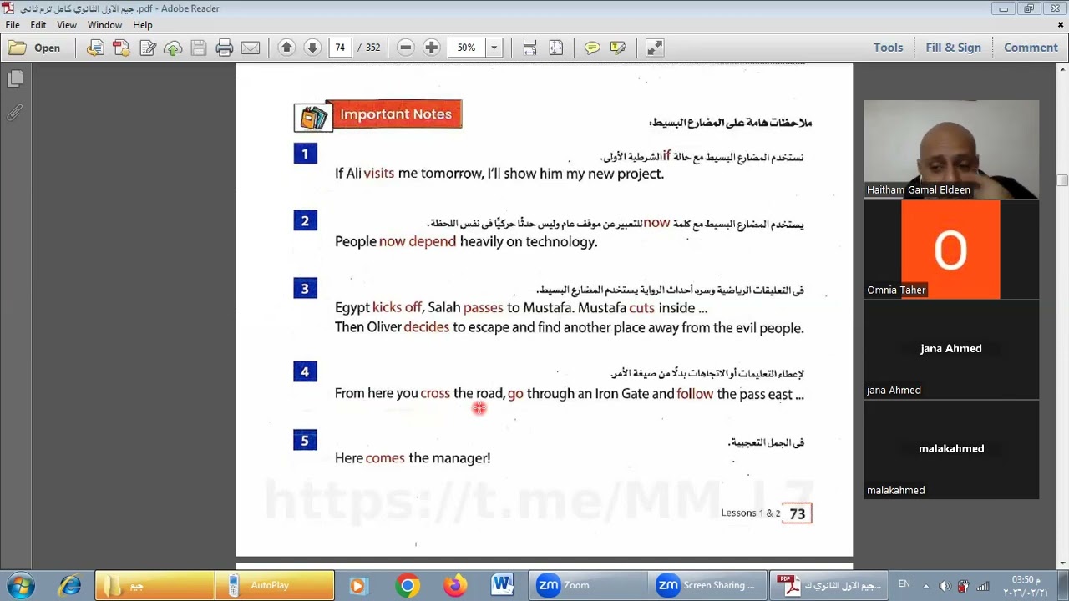This screenshot has height=601, width=1069.
Task: Click Haitham Gamal Eldeen video thumbnail
Action: (951, 149)
